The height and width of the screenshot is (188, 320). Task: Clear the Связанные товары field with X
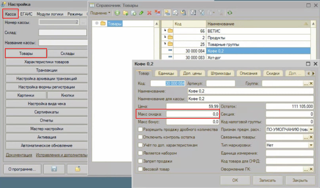(x=311, y=137)
